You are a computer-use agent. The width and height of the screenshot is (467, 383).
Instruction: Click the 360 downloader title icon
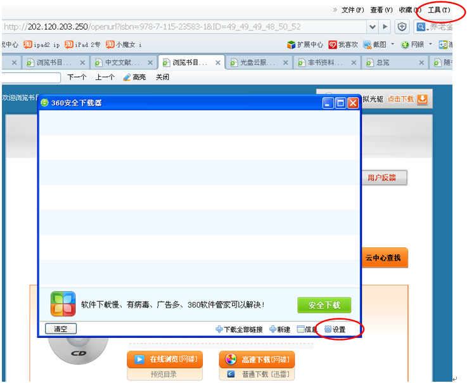45,103
